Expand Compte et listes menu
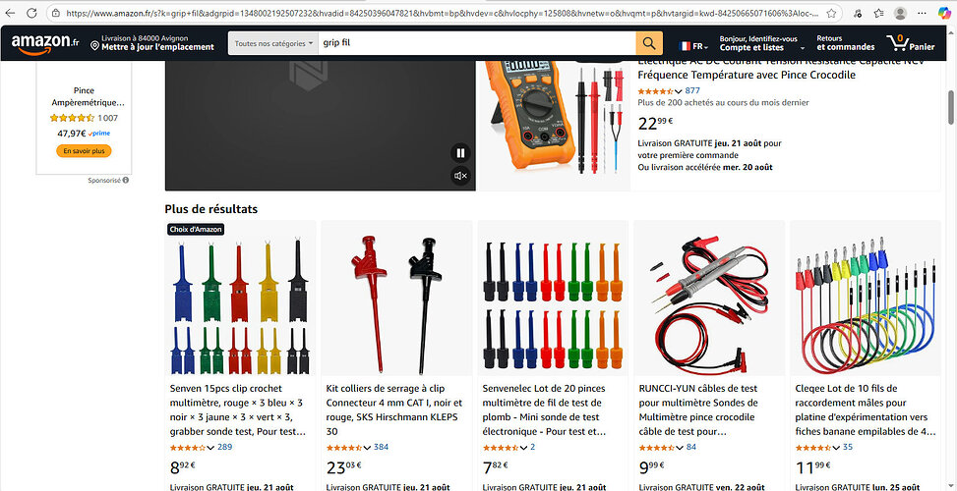 pos(761,42)
